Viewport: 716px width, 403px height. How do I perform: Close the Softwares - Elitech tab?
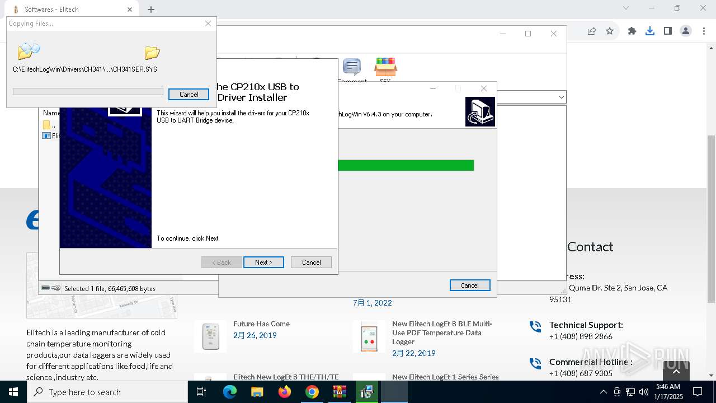(x=130, y=10)
